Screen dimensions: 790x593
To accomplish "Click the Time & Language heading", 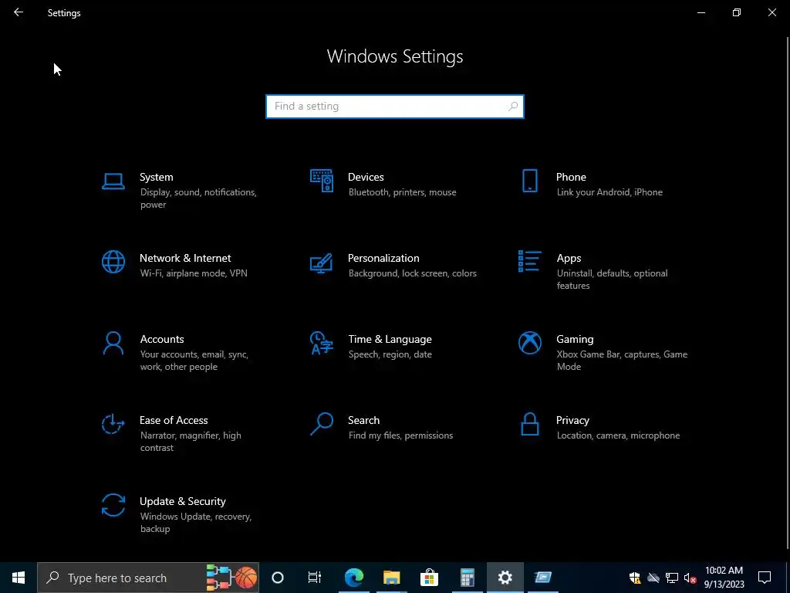I will [390, 340].
